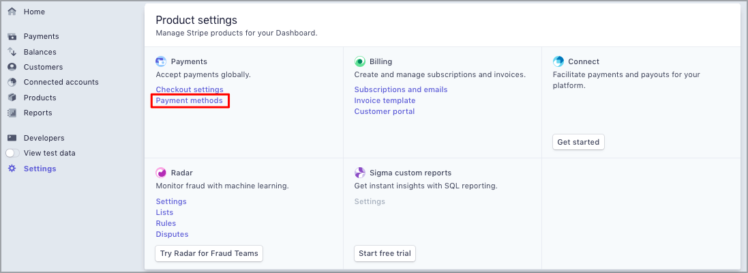
Task: Select Customers in the sidebar
Action: coord(44,67)
